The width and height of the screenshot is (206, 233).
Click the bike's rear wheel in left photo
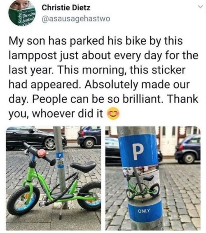click(89, 196)
